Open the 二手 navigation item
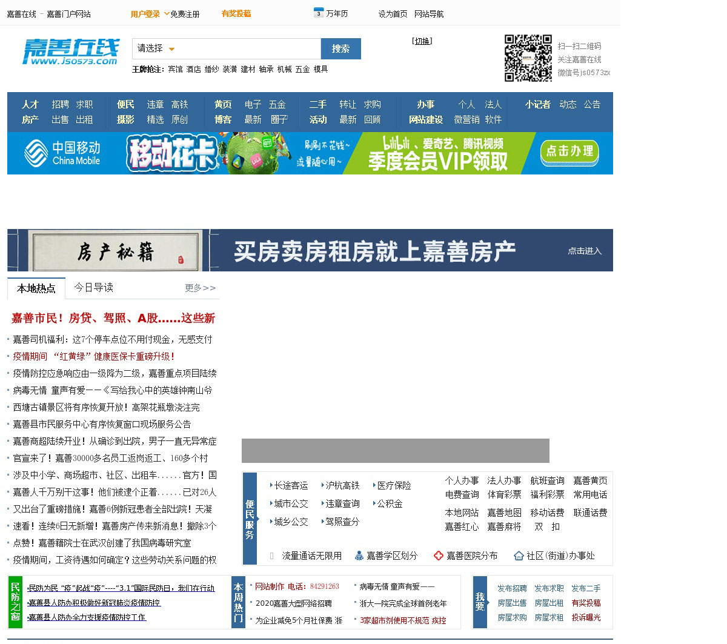This screenshot has width=727, height=644. [x=318, y=104]
